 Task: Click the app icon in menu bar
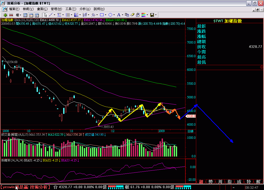click(x=5, y=9)
